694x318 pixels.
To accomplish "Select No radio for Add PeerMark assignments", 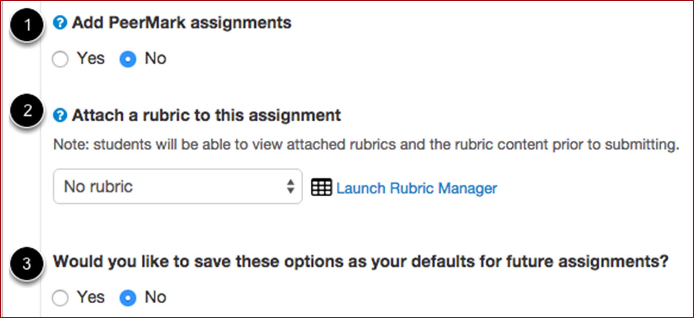I will pyautogui.click(x=128, y=59).
